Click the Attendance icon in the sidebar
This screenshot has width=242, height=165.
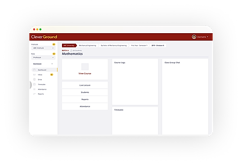pos(34,89)
